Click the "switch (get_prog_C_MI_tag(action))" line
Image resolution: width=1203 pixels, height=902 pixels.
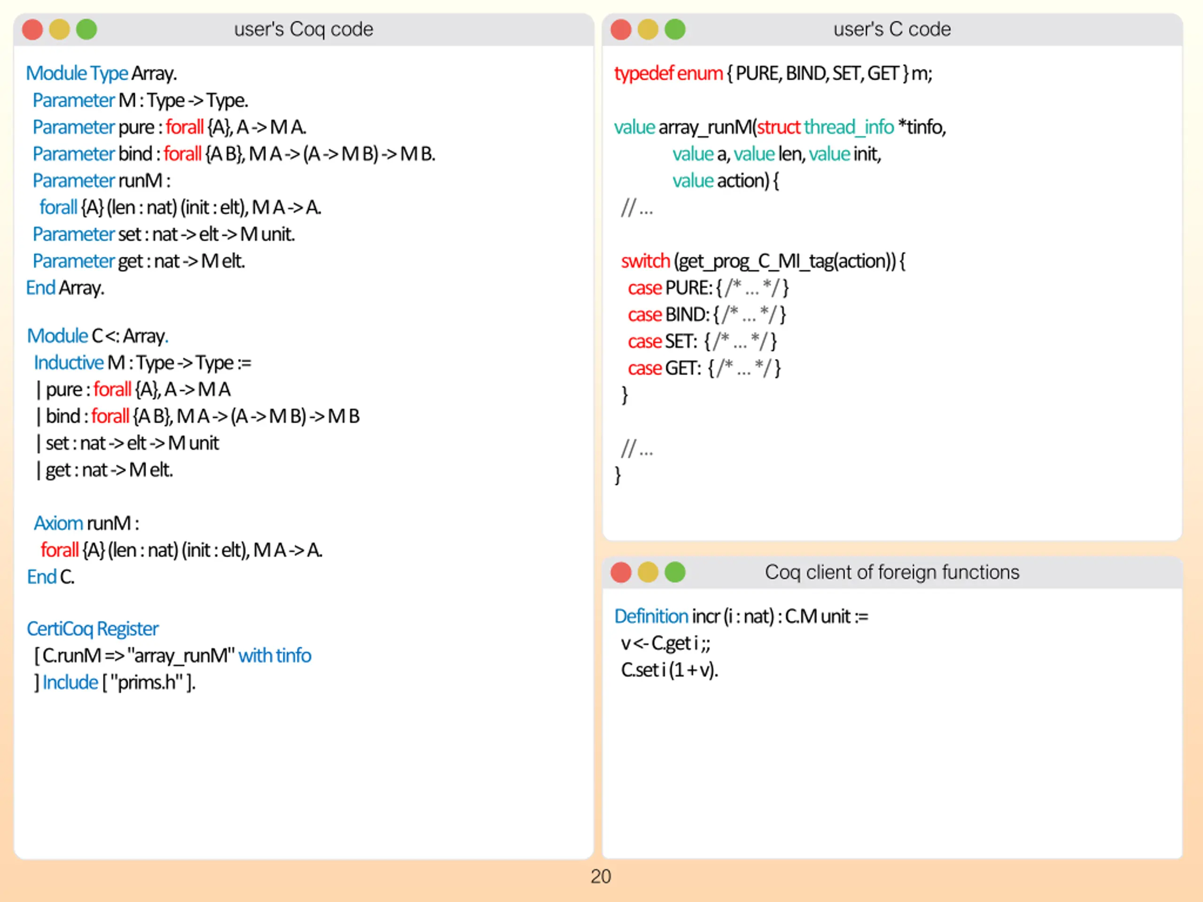763,262
